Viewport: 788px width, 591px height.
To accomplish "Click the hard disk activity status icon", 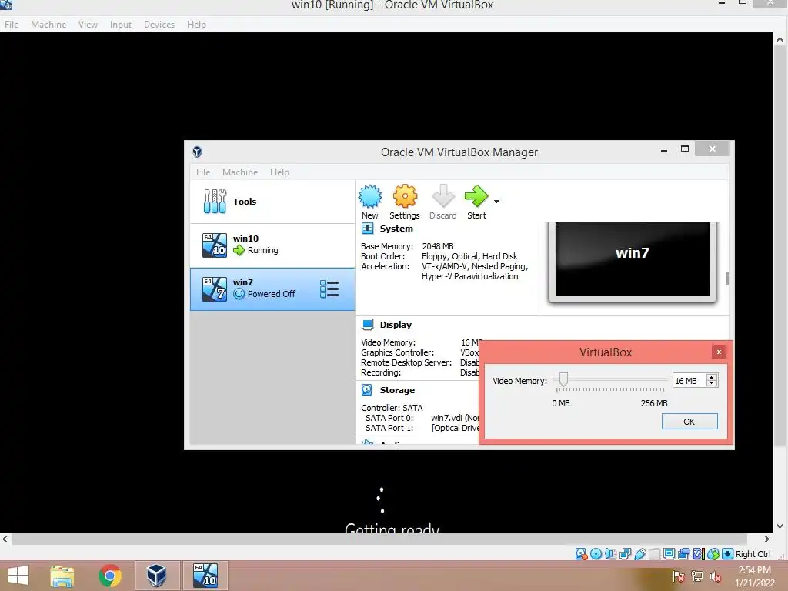I will [581, 554].
